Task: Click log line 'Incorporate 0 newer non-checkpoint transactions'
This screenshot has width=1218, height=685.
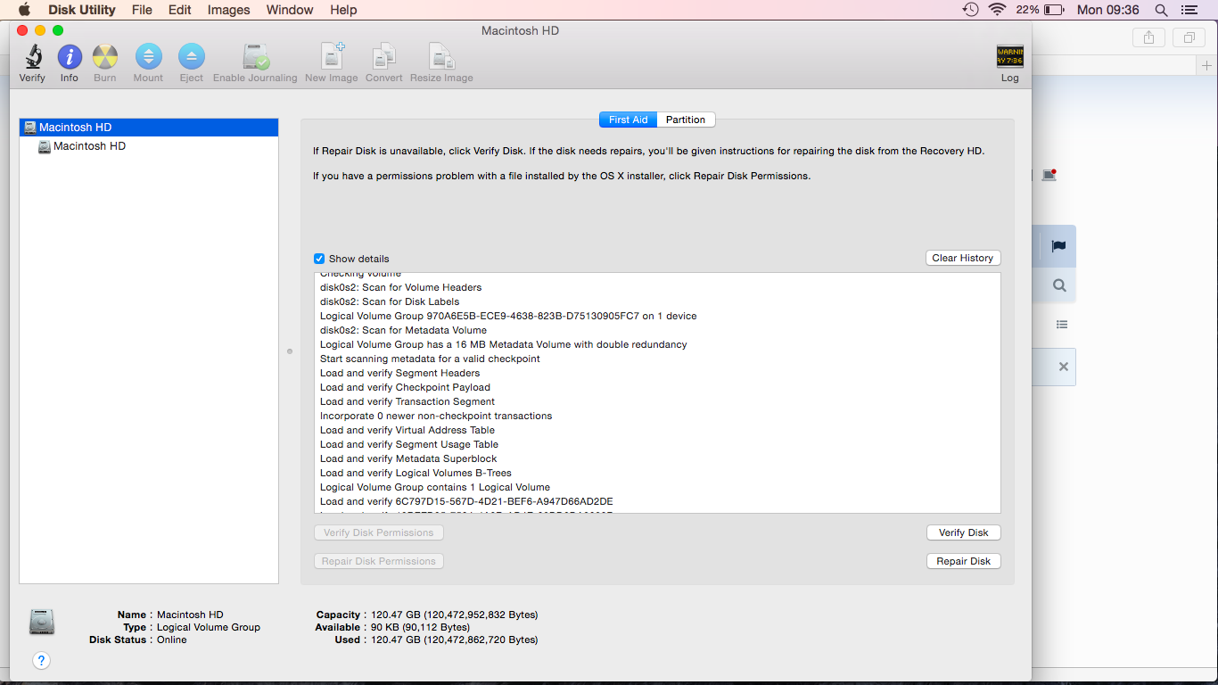Action: click(x=436, y=416)
